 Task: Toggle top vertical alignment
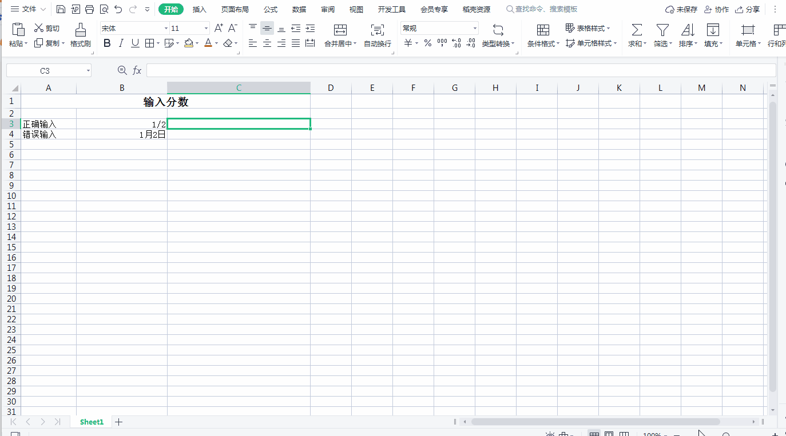253,28
